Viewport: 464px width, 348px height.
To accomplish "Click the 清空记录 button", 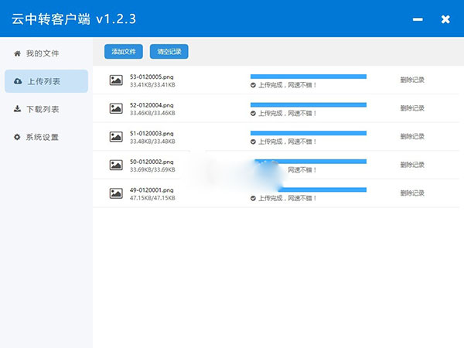I will point(169,52).
